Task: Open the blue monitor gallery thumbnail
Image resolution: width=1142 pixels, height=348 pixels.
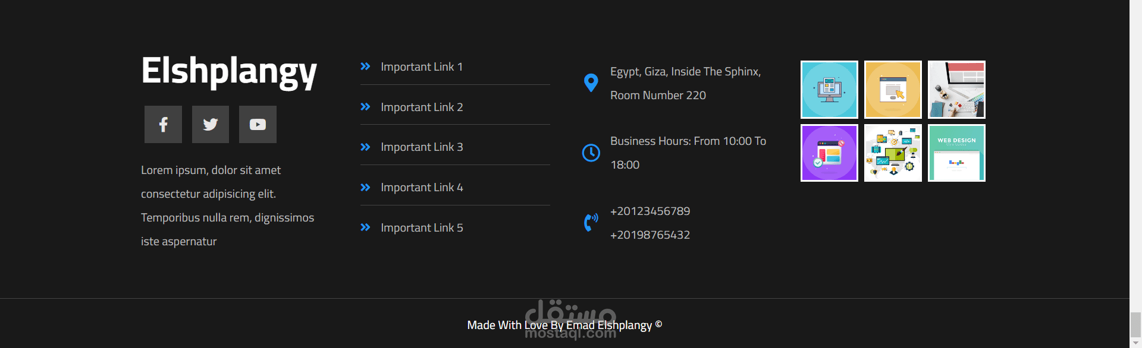Action: pyautogui.click(x=829, y=90)
